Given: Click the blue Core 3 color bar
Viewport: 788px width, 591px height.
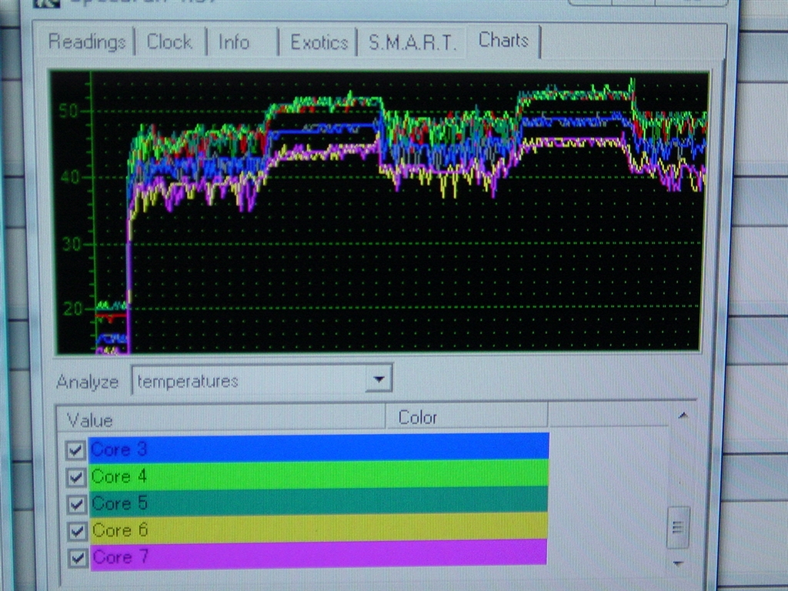Looking at the screenshot, I should (319, 447).
